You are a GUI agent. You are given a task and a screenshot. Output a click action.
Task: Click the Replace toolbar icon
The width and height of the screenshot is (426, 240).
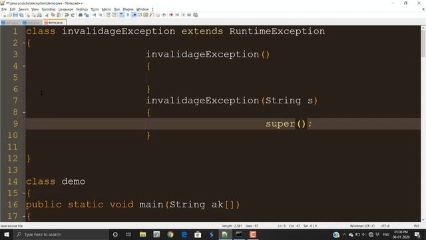click(87, 15)
